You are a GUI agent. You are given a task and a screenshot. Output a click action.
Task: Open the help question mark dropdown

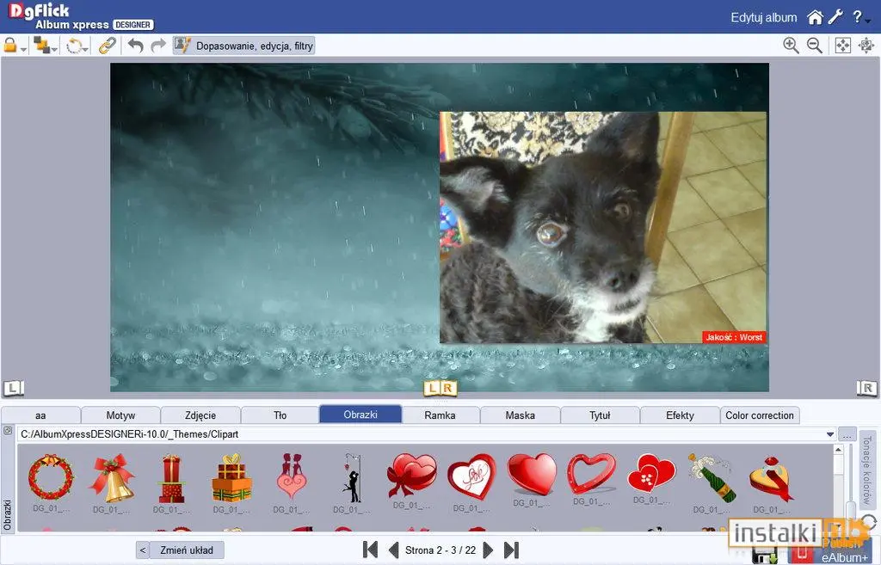pyautogui.click(x=860, y=17)
